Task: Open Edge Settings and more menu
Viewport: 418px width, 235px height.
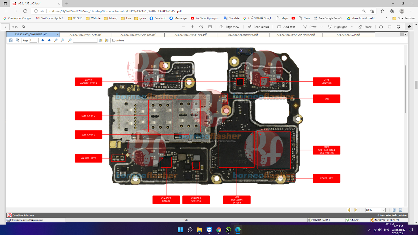Action: pos(412,11)
